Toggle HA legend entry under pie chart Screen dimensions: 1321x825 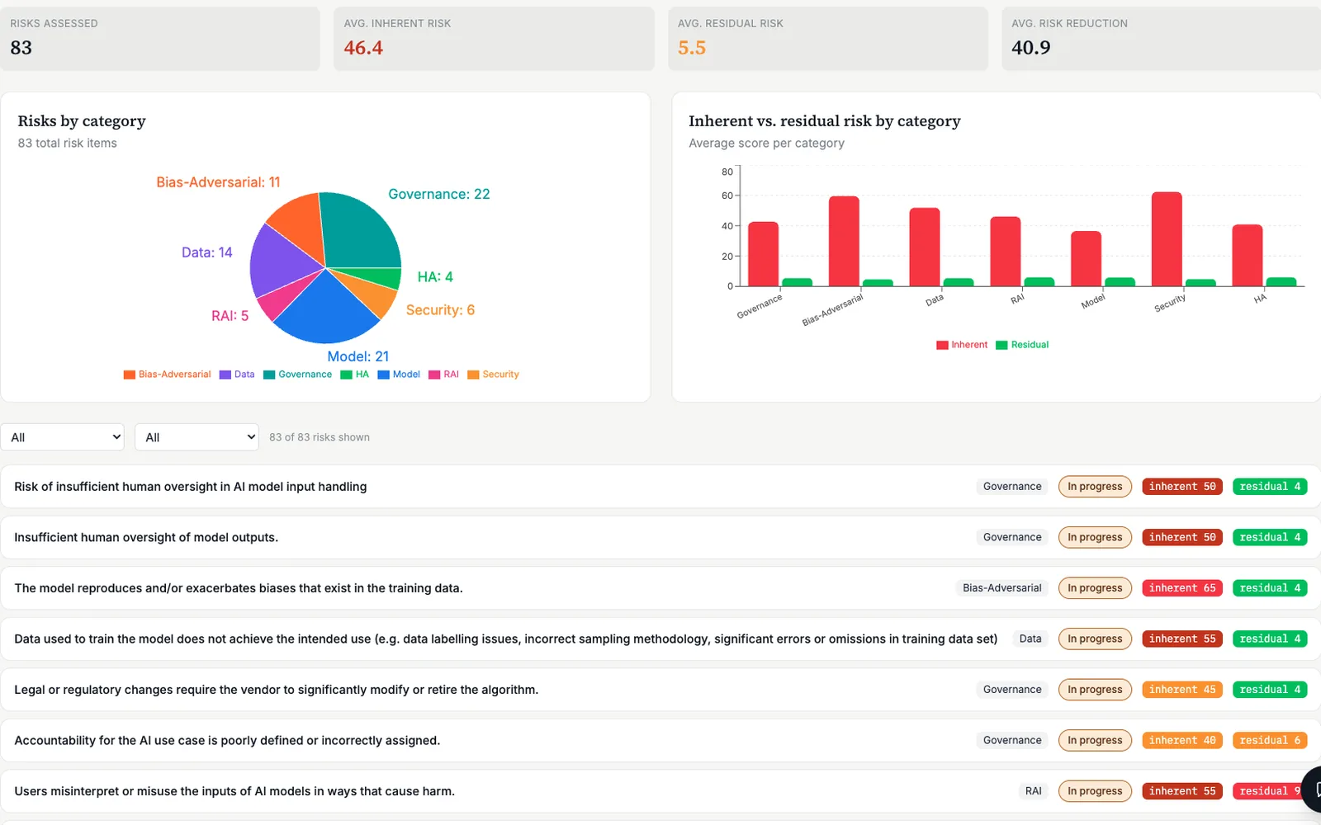coord(354,375)
